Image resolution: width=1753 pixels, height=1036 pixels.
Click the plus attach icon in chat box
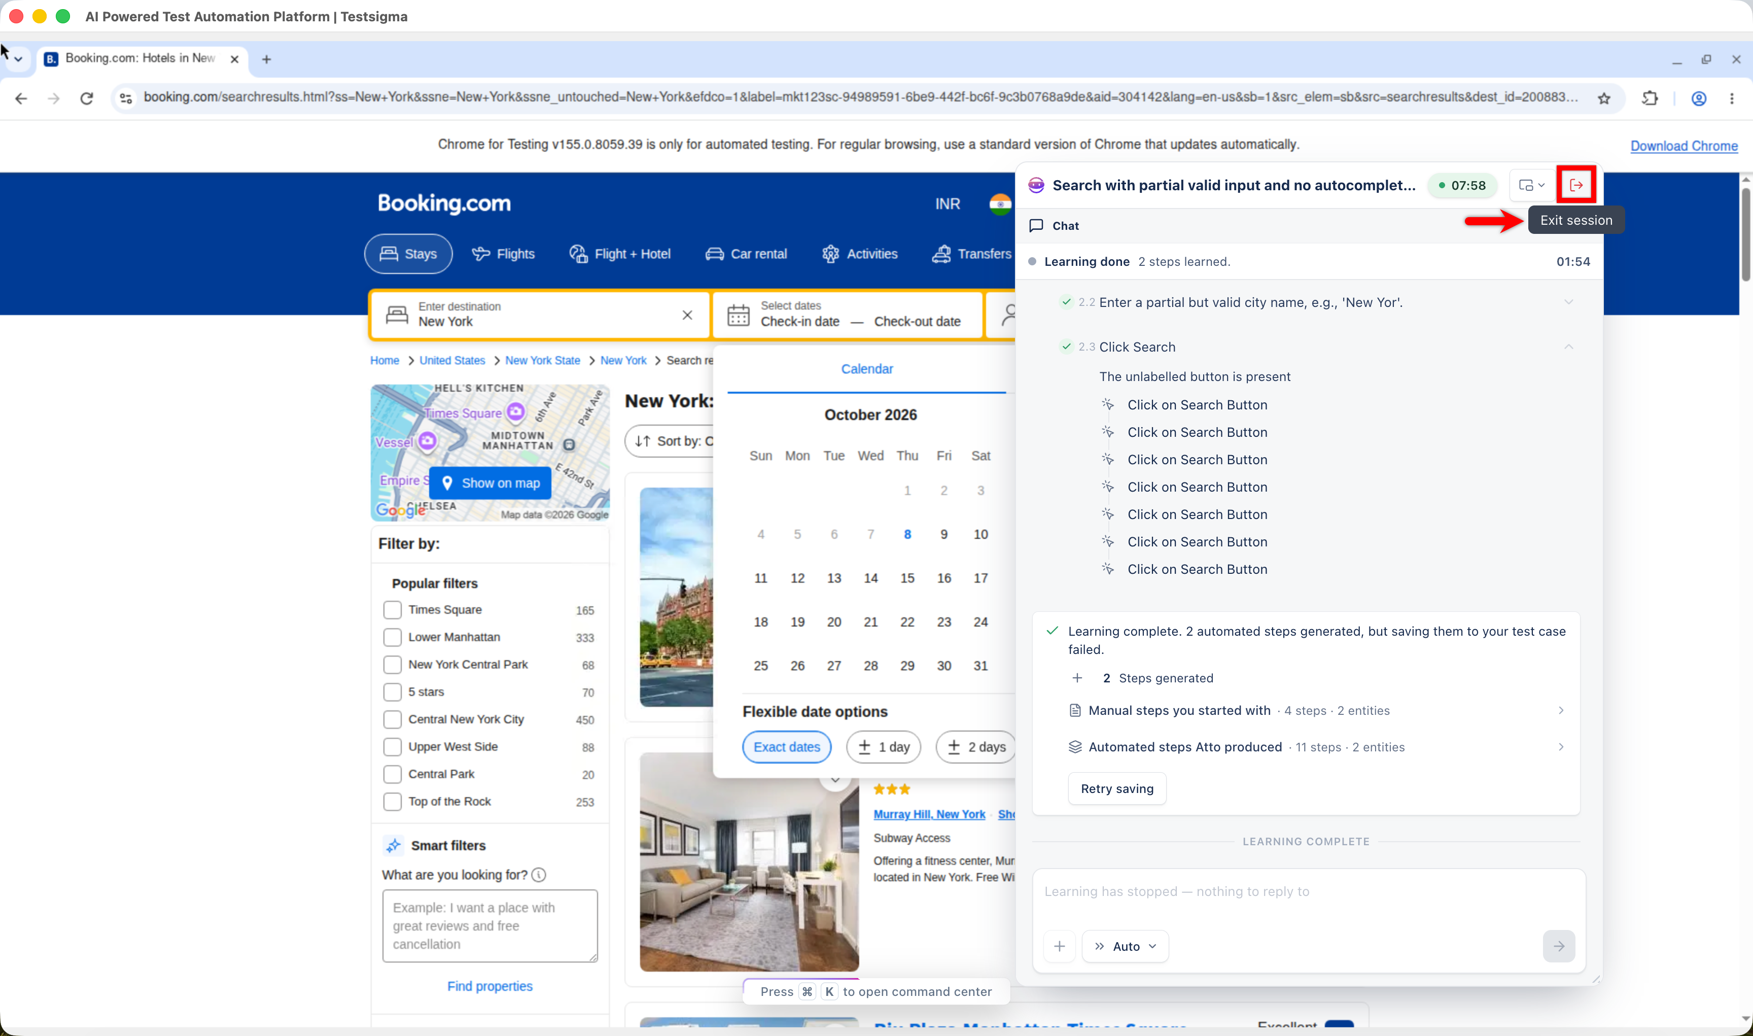click(x=1059, y=946)
